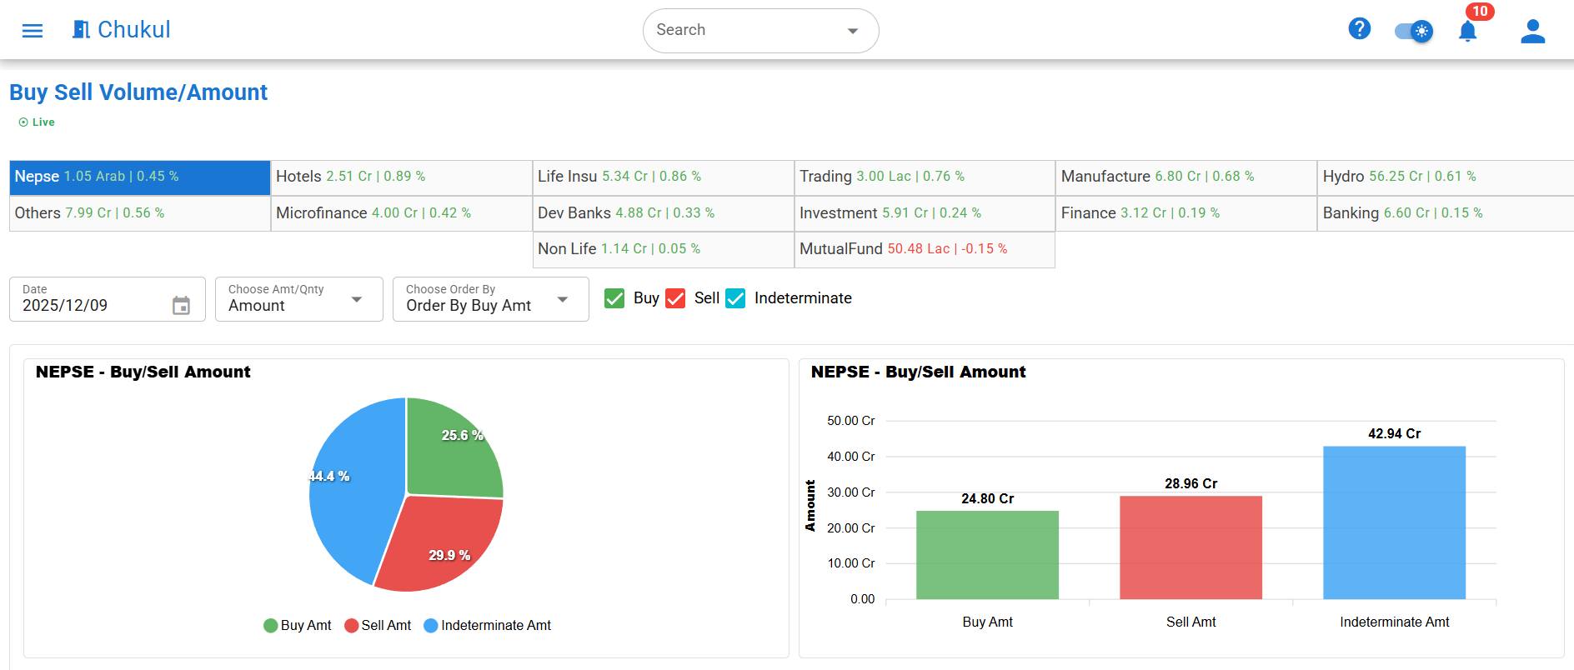Open the user account profile icon

pos(1533,32)
